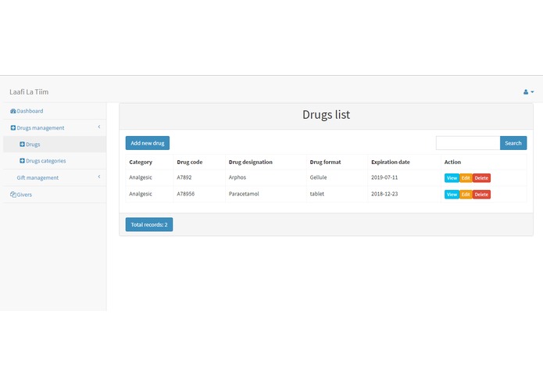Screen dimensions: 543x386
Task: View the Arphos drug record
Action: (452, 178)
